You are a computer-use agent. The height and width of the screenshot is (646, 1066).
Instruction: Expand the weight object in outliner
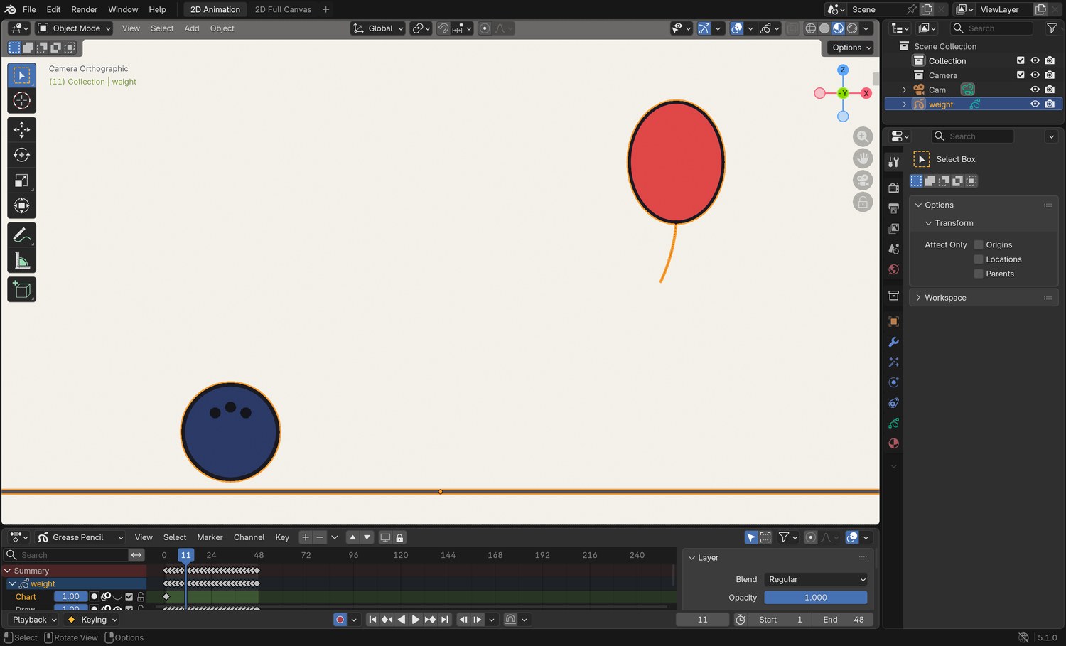click(x=904, y=104)
